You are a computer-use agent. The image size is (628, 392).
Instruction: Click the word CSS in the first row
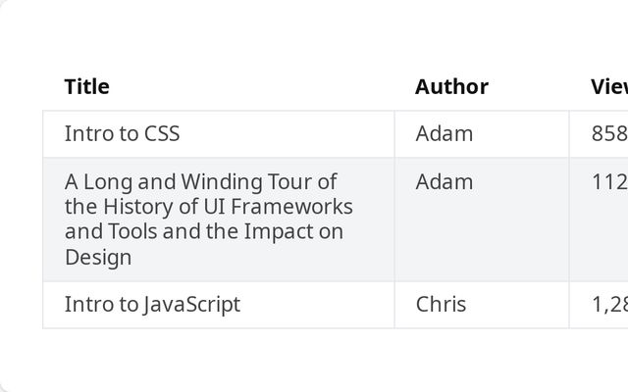(x=161, y=133)
